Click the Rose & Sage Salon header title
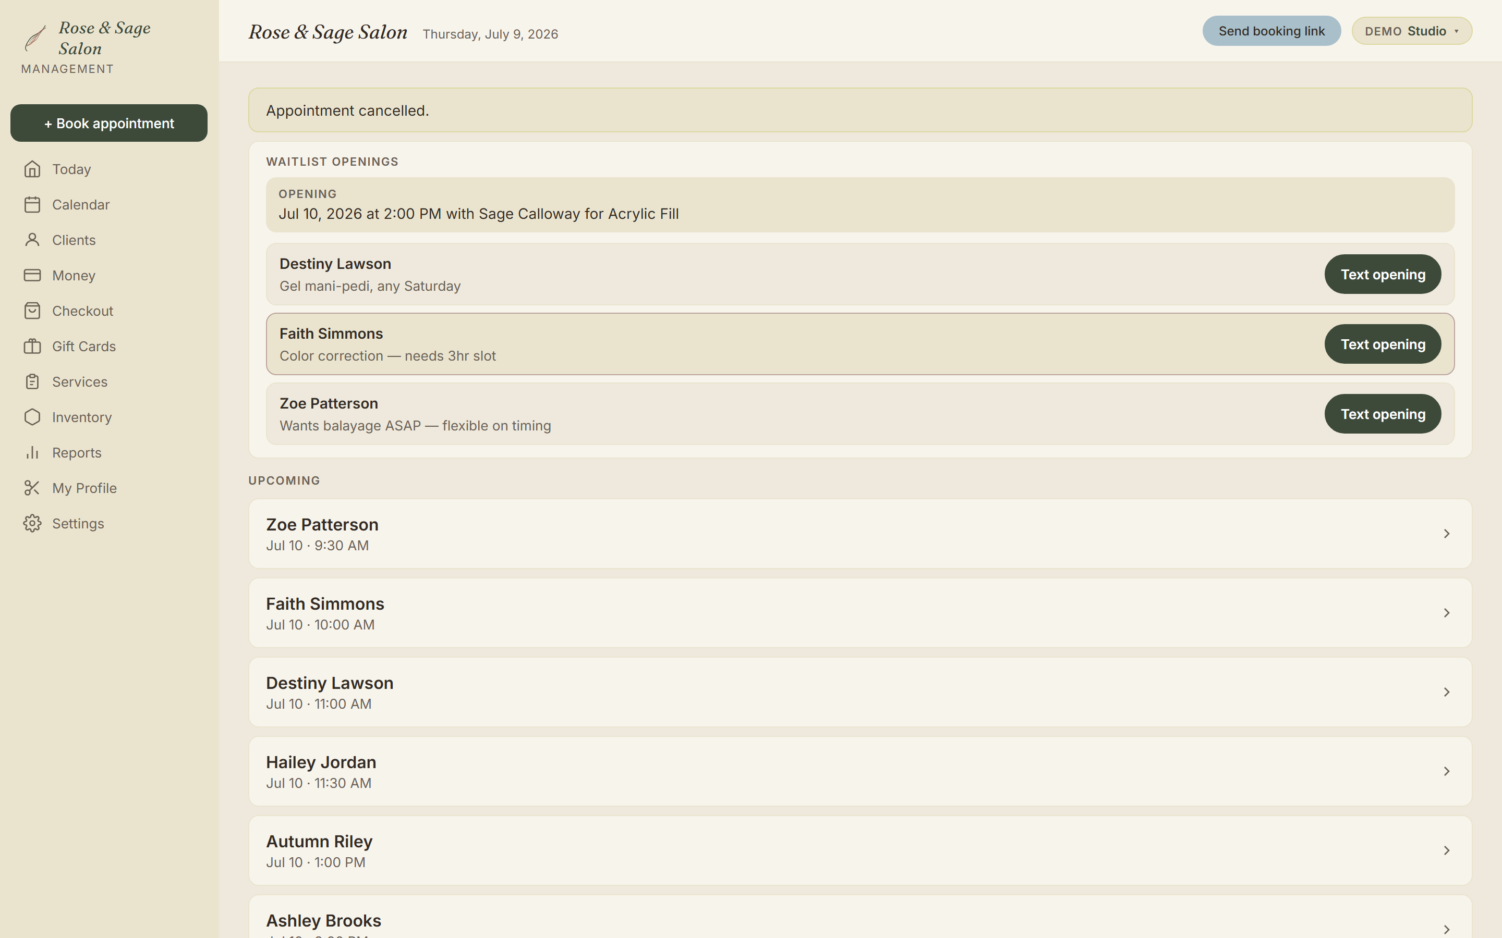The width and height of the screenshot is (1502, 938). point(328,32)
